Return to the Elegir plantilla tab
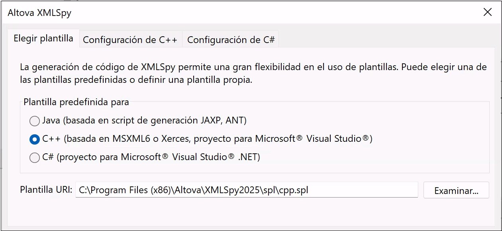Image resolution: width=502 pixels, height=231 pixels. 43,38
